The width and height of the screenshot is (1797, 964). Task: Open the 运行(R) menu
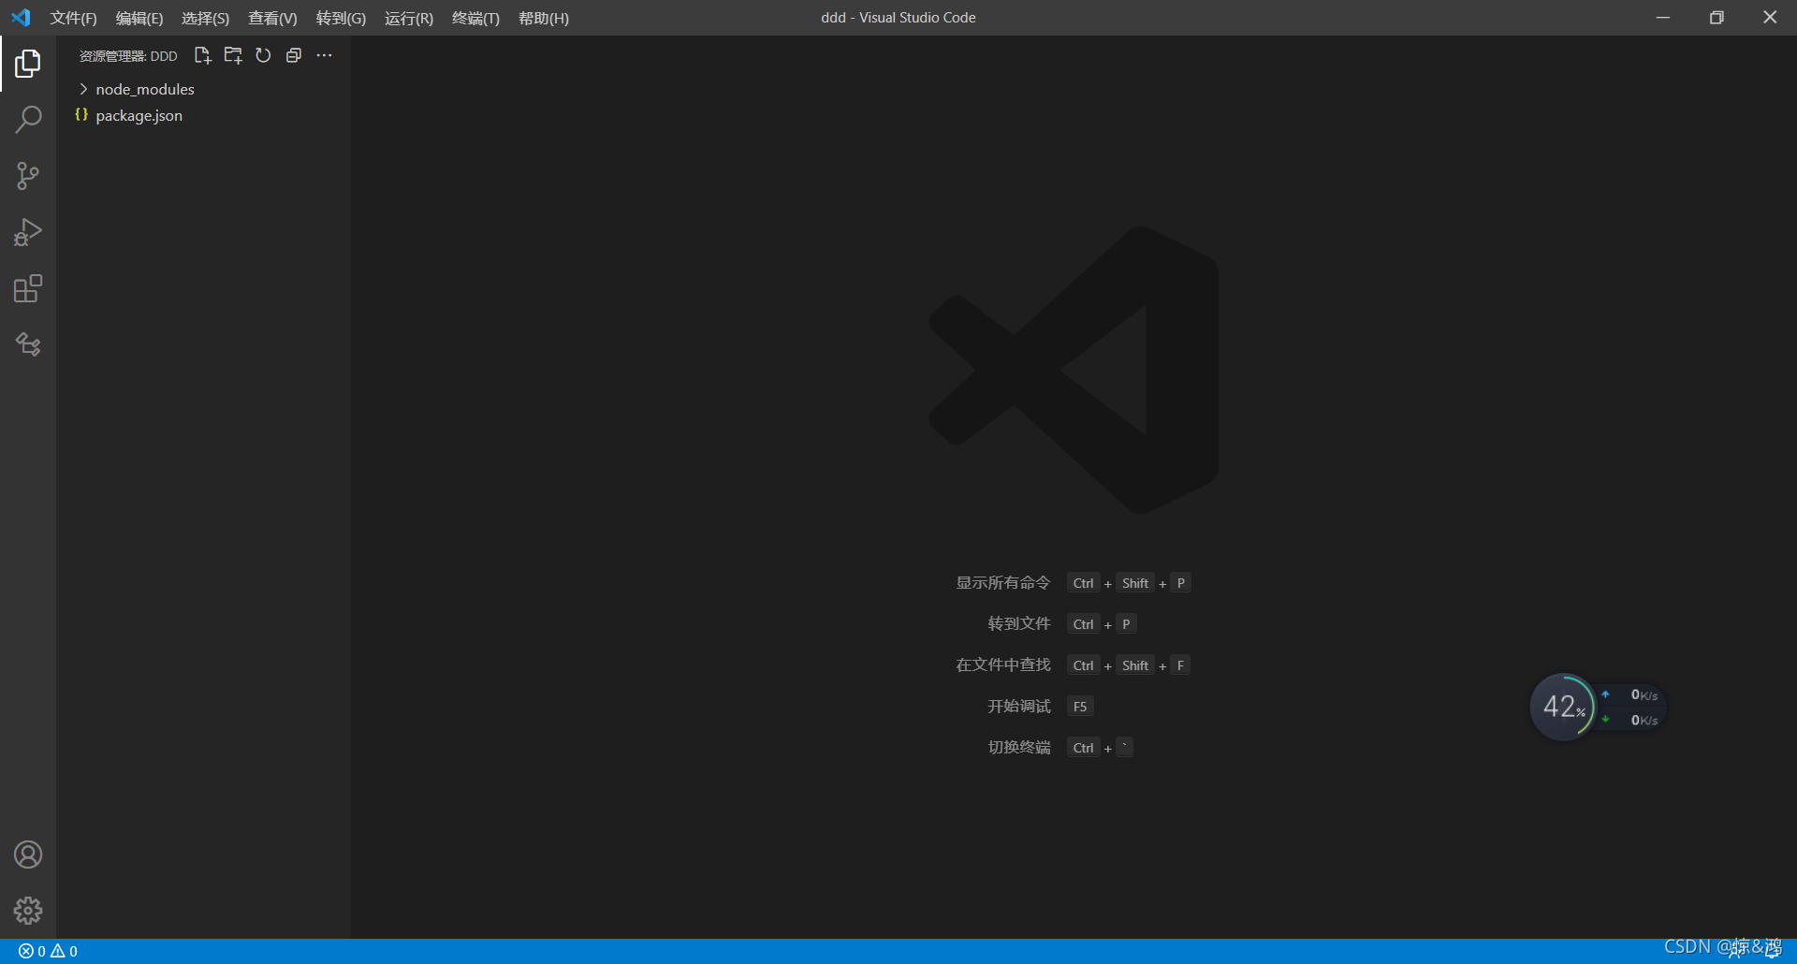409,18
